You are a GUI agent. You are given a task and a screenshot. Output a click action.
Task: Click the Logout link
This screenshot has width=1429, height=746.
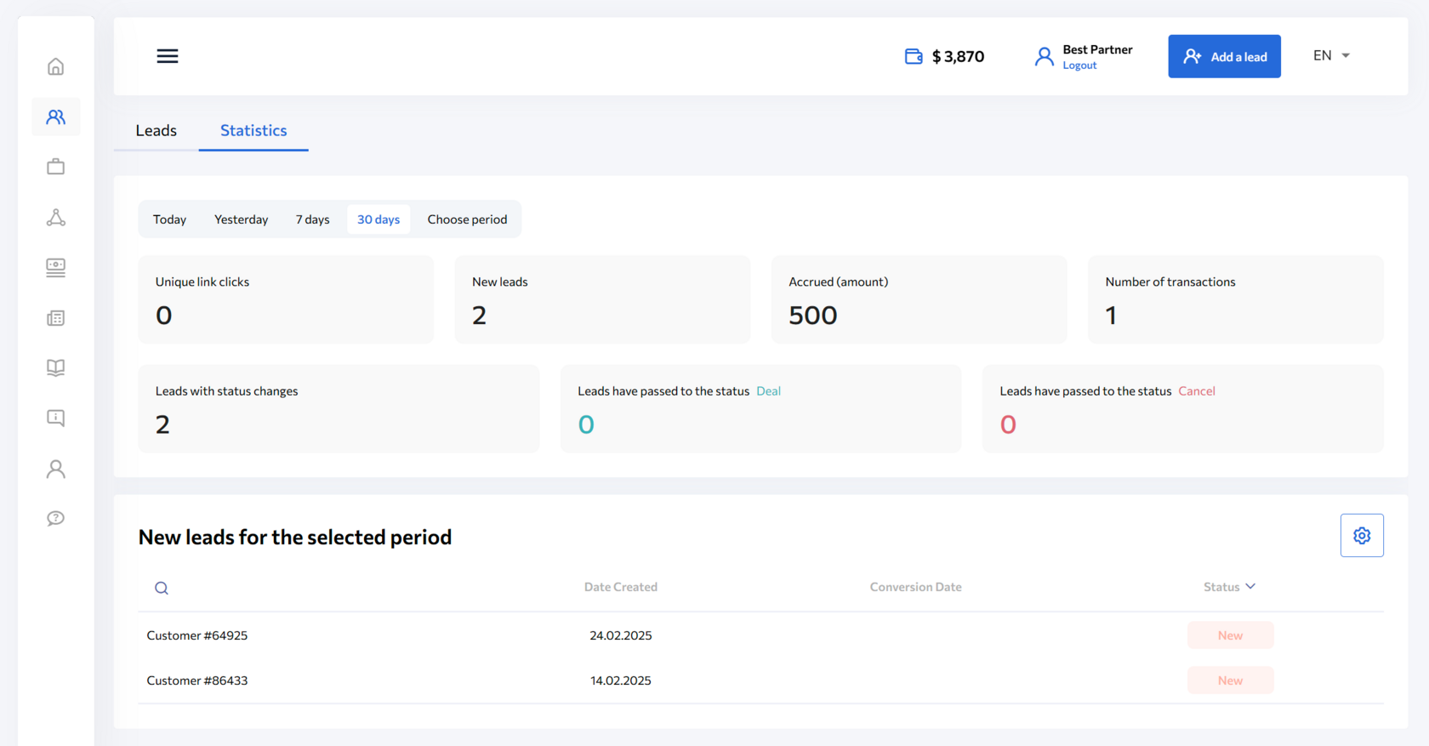pos(1079,65)
